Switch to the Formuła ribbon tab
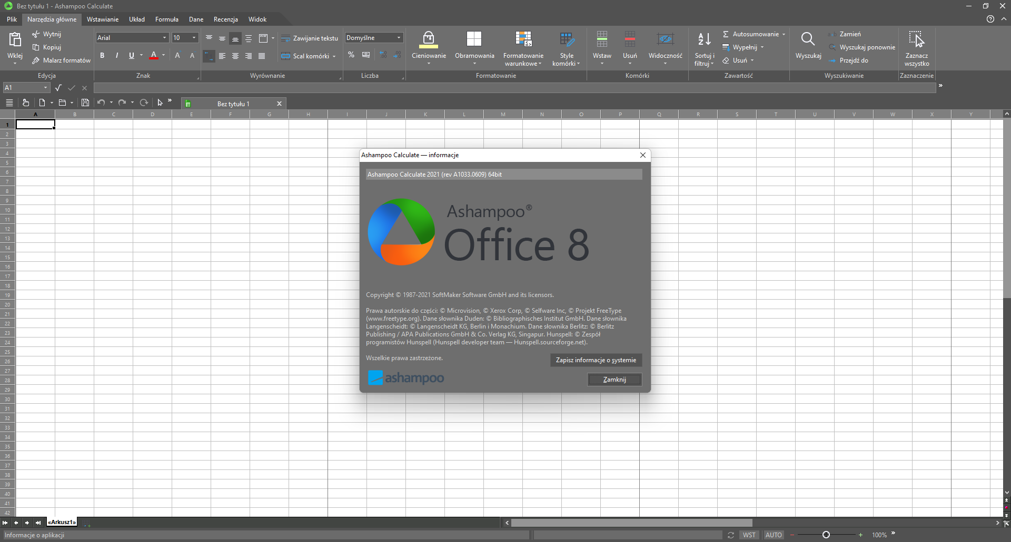Screen dimensions: 1011x542 [x=167, y=19]
